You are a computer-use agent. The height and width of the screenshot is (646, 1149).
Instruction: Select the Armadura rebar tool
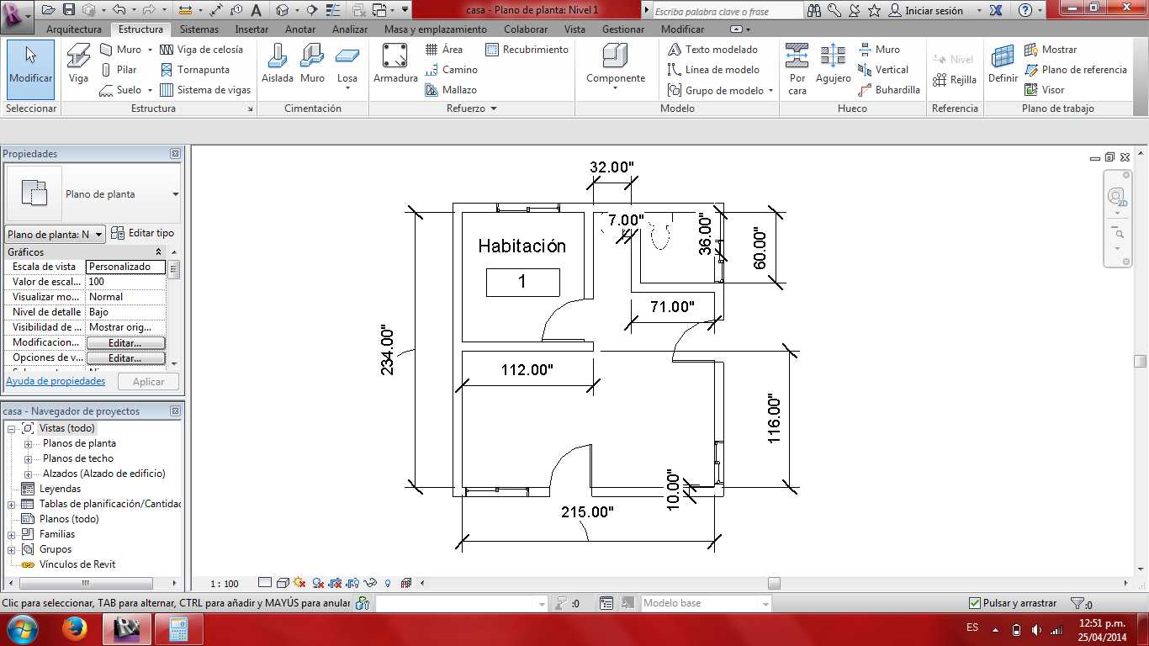tap(395, 64)
